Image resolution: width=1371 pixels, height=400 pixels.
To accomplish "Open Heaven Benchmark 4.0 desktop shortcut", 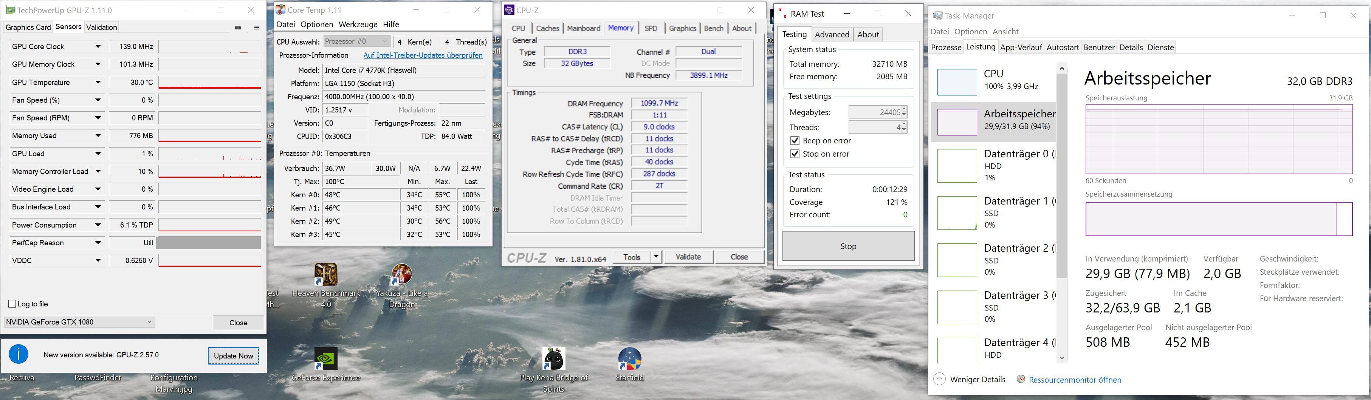I will (326, 286).
